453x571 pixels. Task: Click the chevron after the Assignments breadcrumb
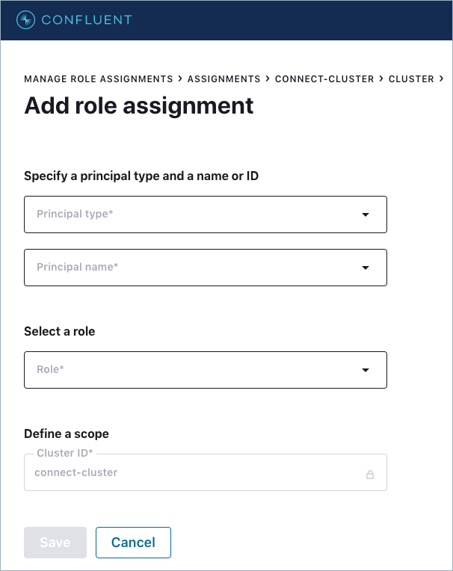pyautogui.click(x=268, y=78)
